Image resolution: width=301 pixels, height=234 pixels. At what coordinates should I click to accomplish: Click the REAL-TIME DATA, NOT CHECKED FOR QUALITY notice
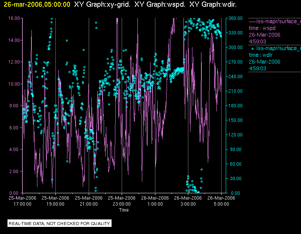point(59,224)
